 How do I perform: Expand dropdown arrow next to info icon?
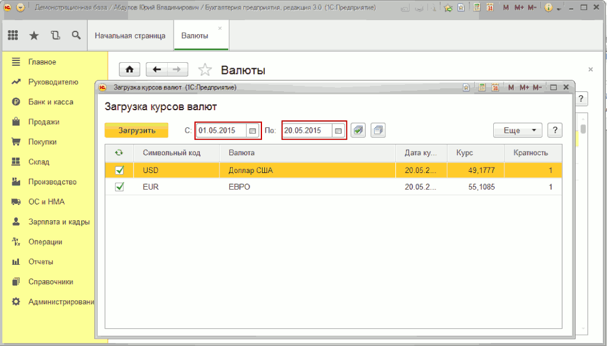tap(558, 8)
